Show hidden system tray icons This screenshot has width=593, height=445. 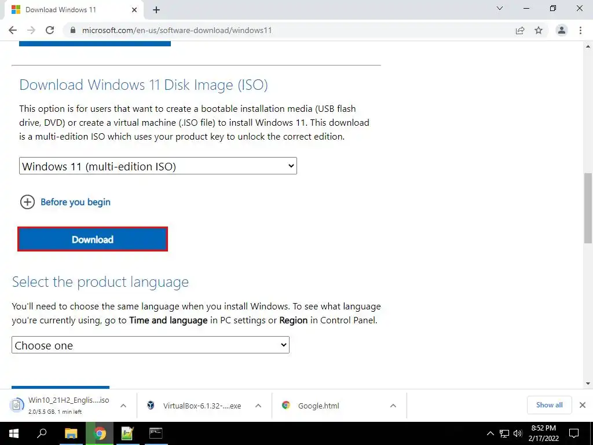point(490,433)
